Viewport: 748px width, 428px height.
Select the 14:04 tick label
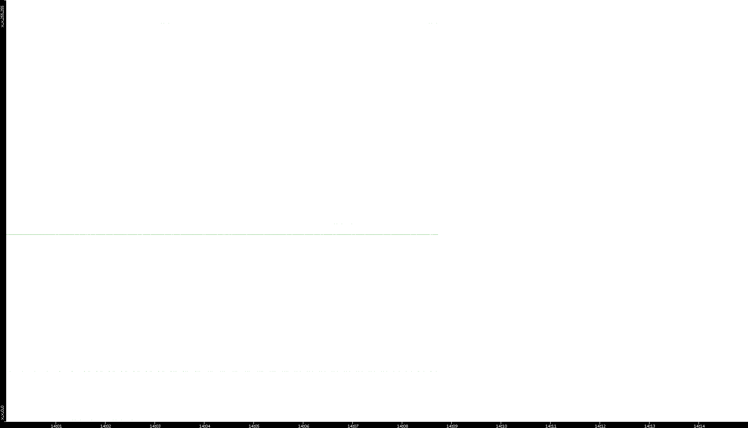205,426
